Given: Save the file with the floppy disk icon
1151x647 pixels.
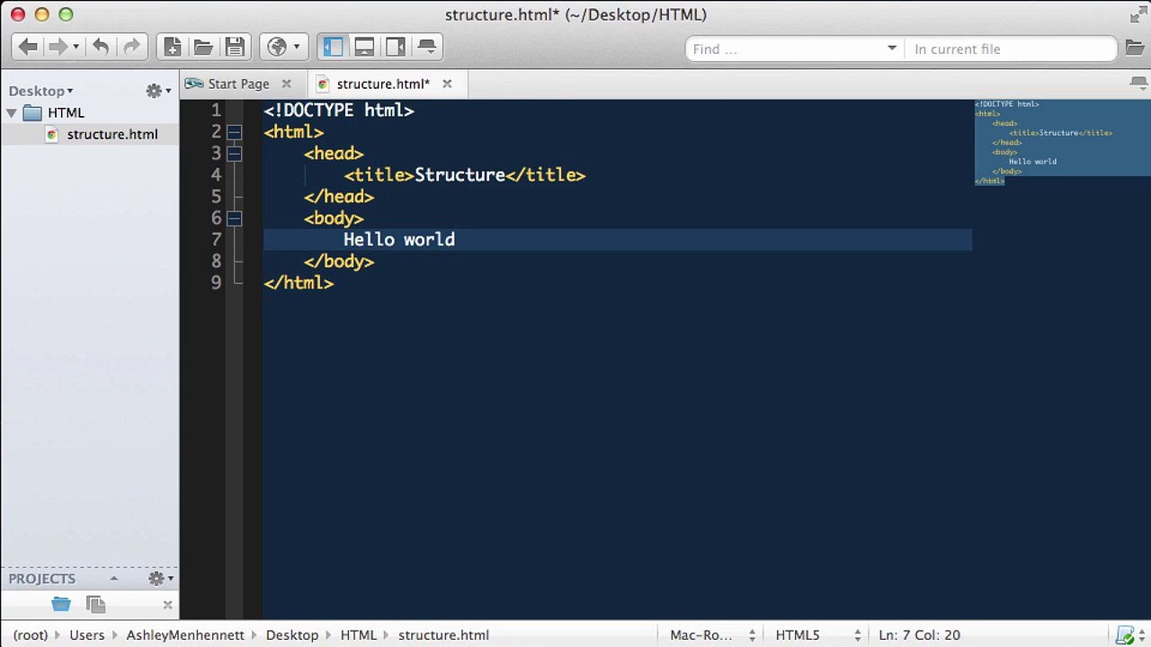Looking at the screenshot, I should click(x=235, y=47).
